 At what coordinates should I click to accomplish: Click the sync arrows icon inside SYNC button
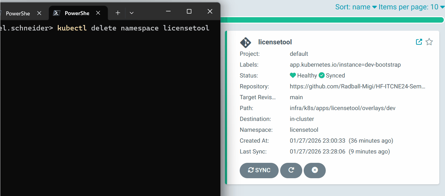251,170
